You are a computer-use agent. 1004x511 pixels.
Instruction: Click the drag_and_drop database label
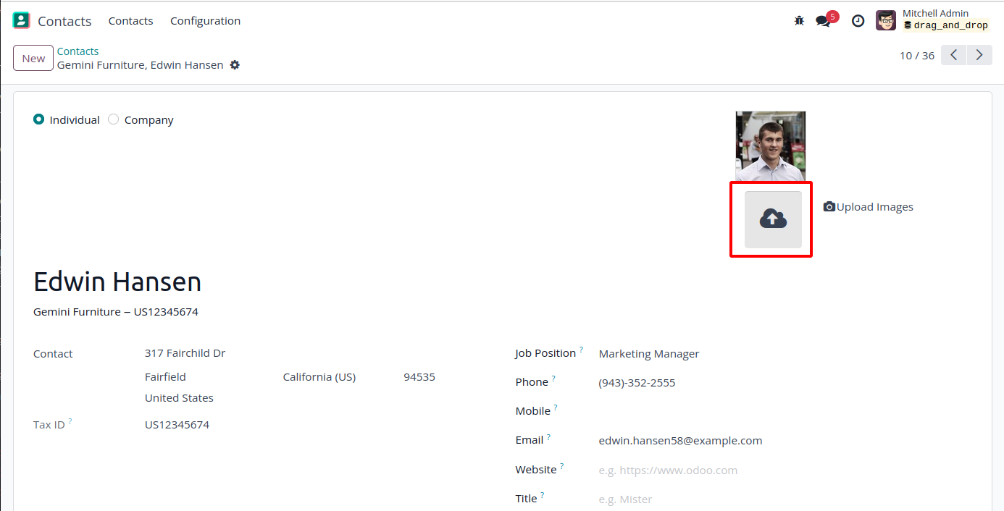[x=946, y=25]
